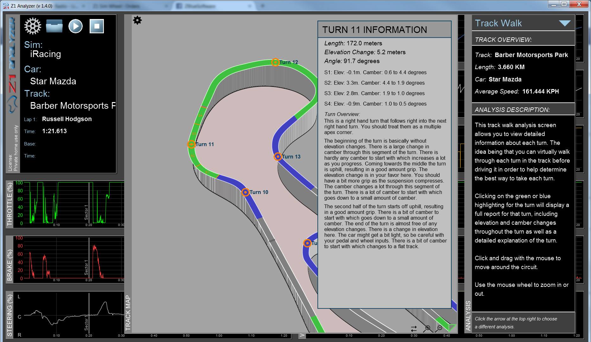This screenshot has width=591, height=342.
Task: Click the blue track segment near Turn 13
Action: pos(295,172)
